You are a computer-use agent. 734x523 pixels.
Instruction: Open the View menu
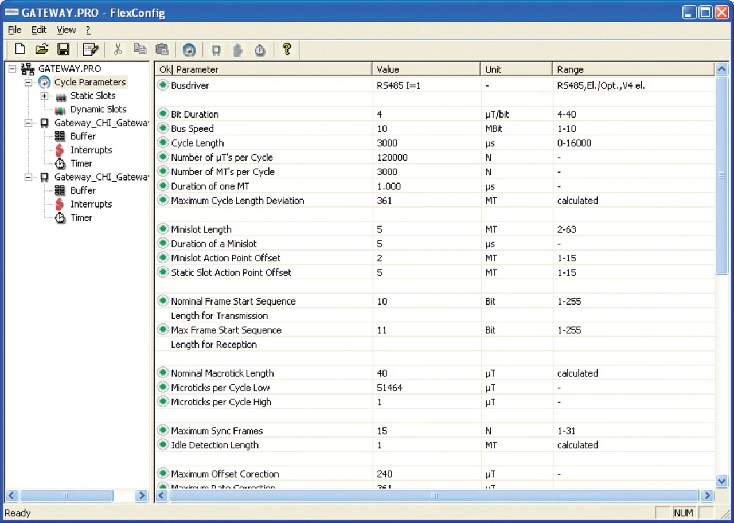66,30
